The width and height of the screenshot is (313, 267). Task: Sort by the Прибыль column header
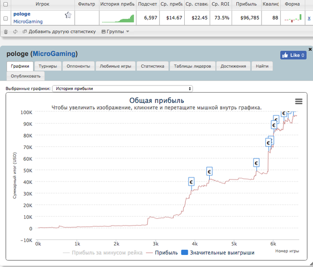tap(246, 4)
